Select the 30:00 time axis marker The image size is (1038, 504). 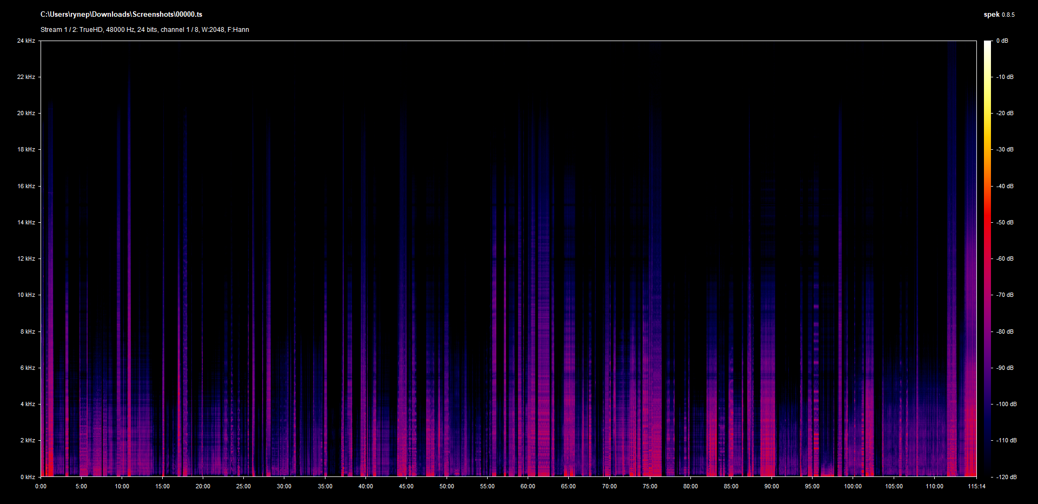pos(284,486)
